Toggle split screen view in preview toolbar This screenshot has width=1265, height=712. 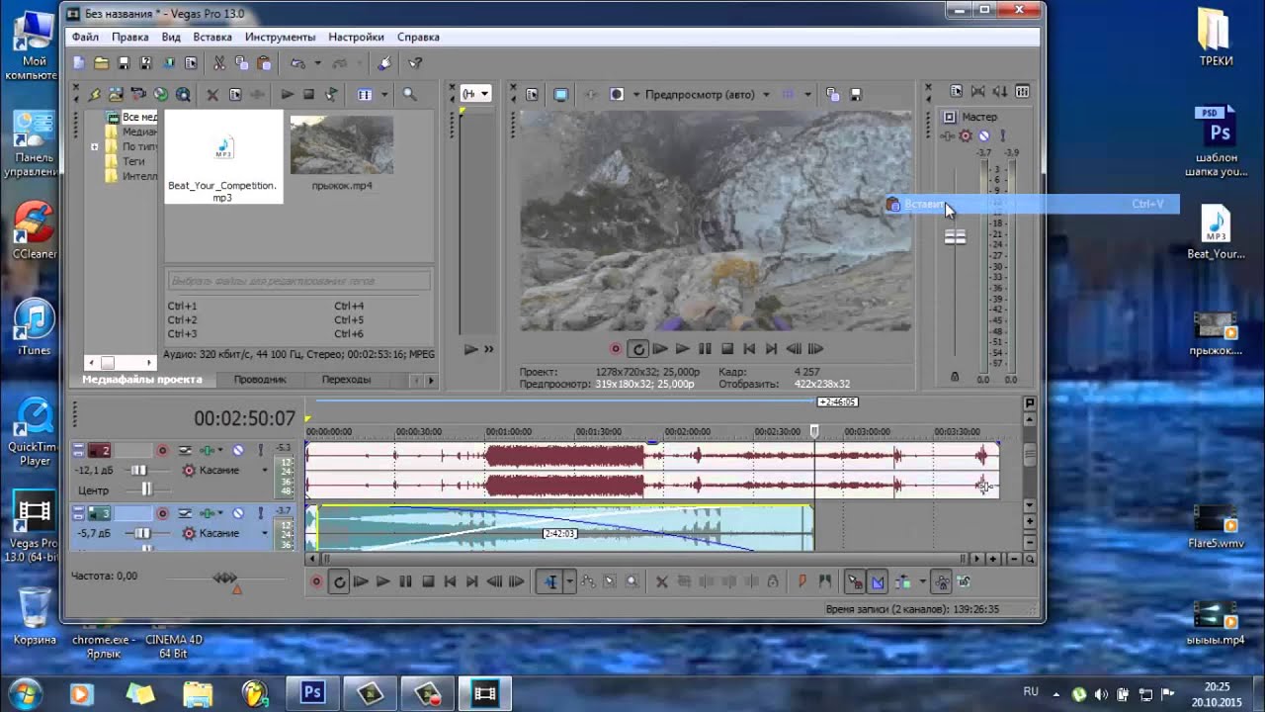(x=617, y=95)
